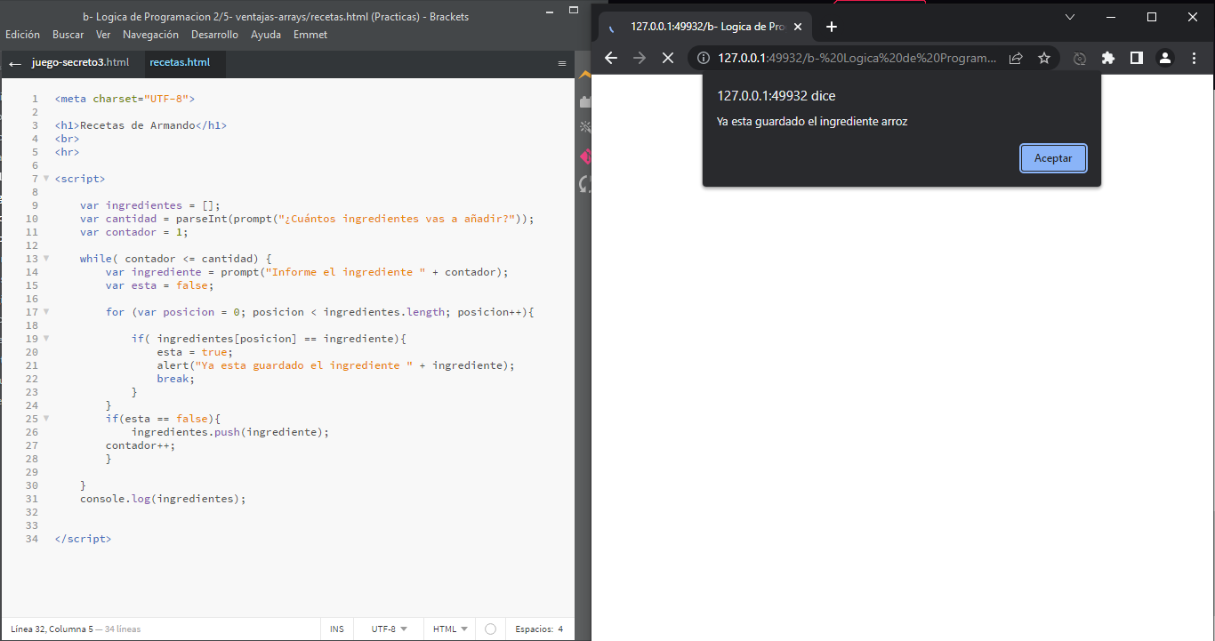Viewport: 1215px width, 641px height.
Task: Open the Ayuda menu
Action: (x=266, y=35)
